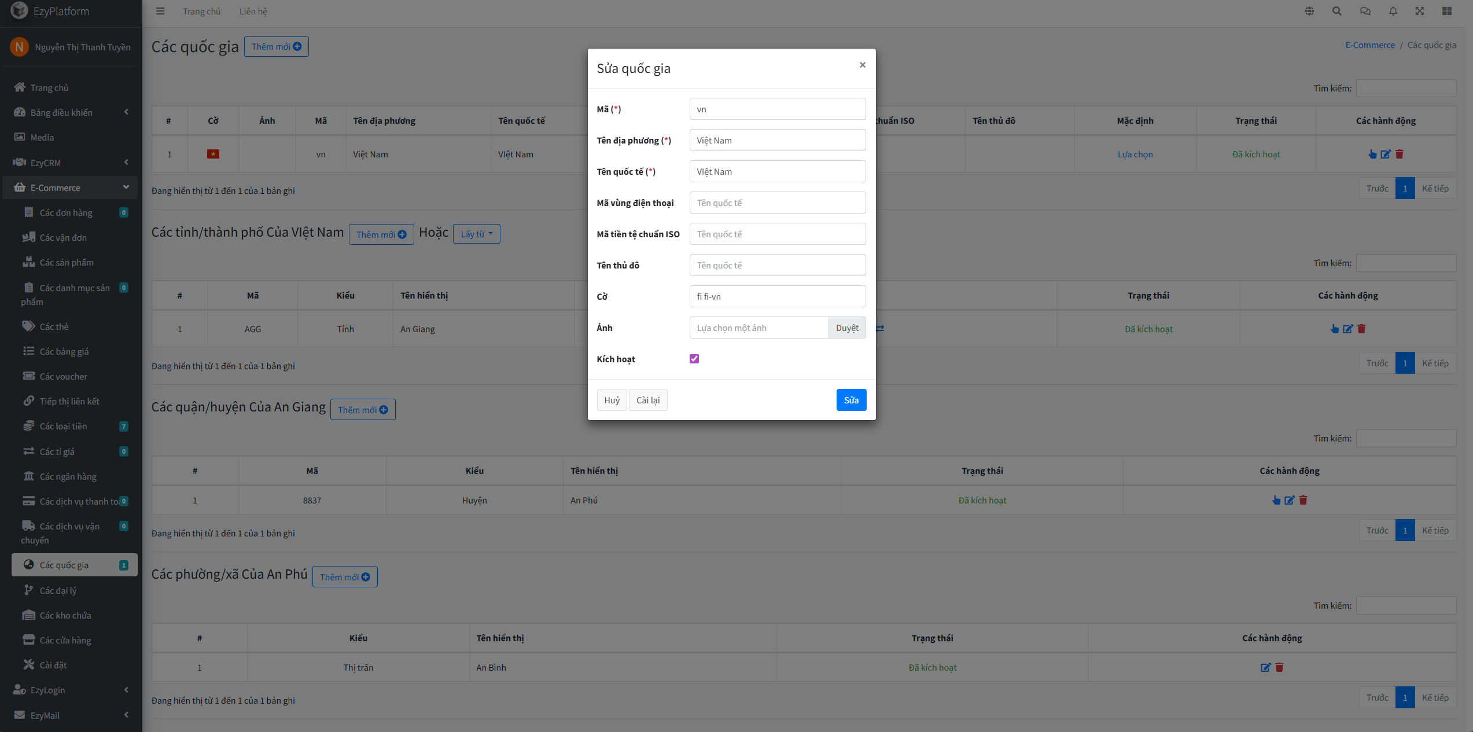Go to Liên hệ in top navigation

click(x=253, y=11)
